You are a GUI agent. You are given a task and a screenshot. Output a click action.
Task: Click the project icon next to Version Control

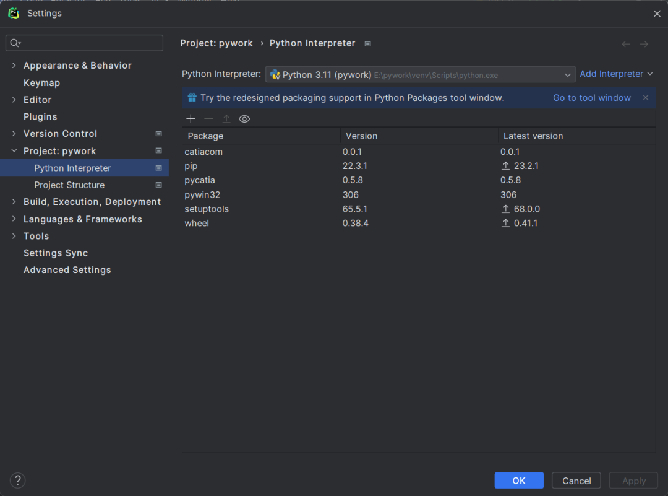[158, 134]
